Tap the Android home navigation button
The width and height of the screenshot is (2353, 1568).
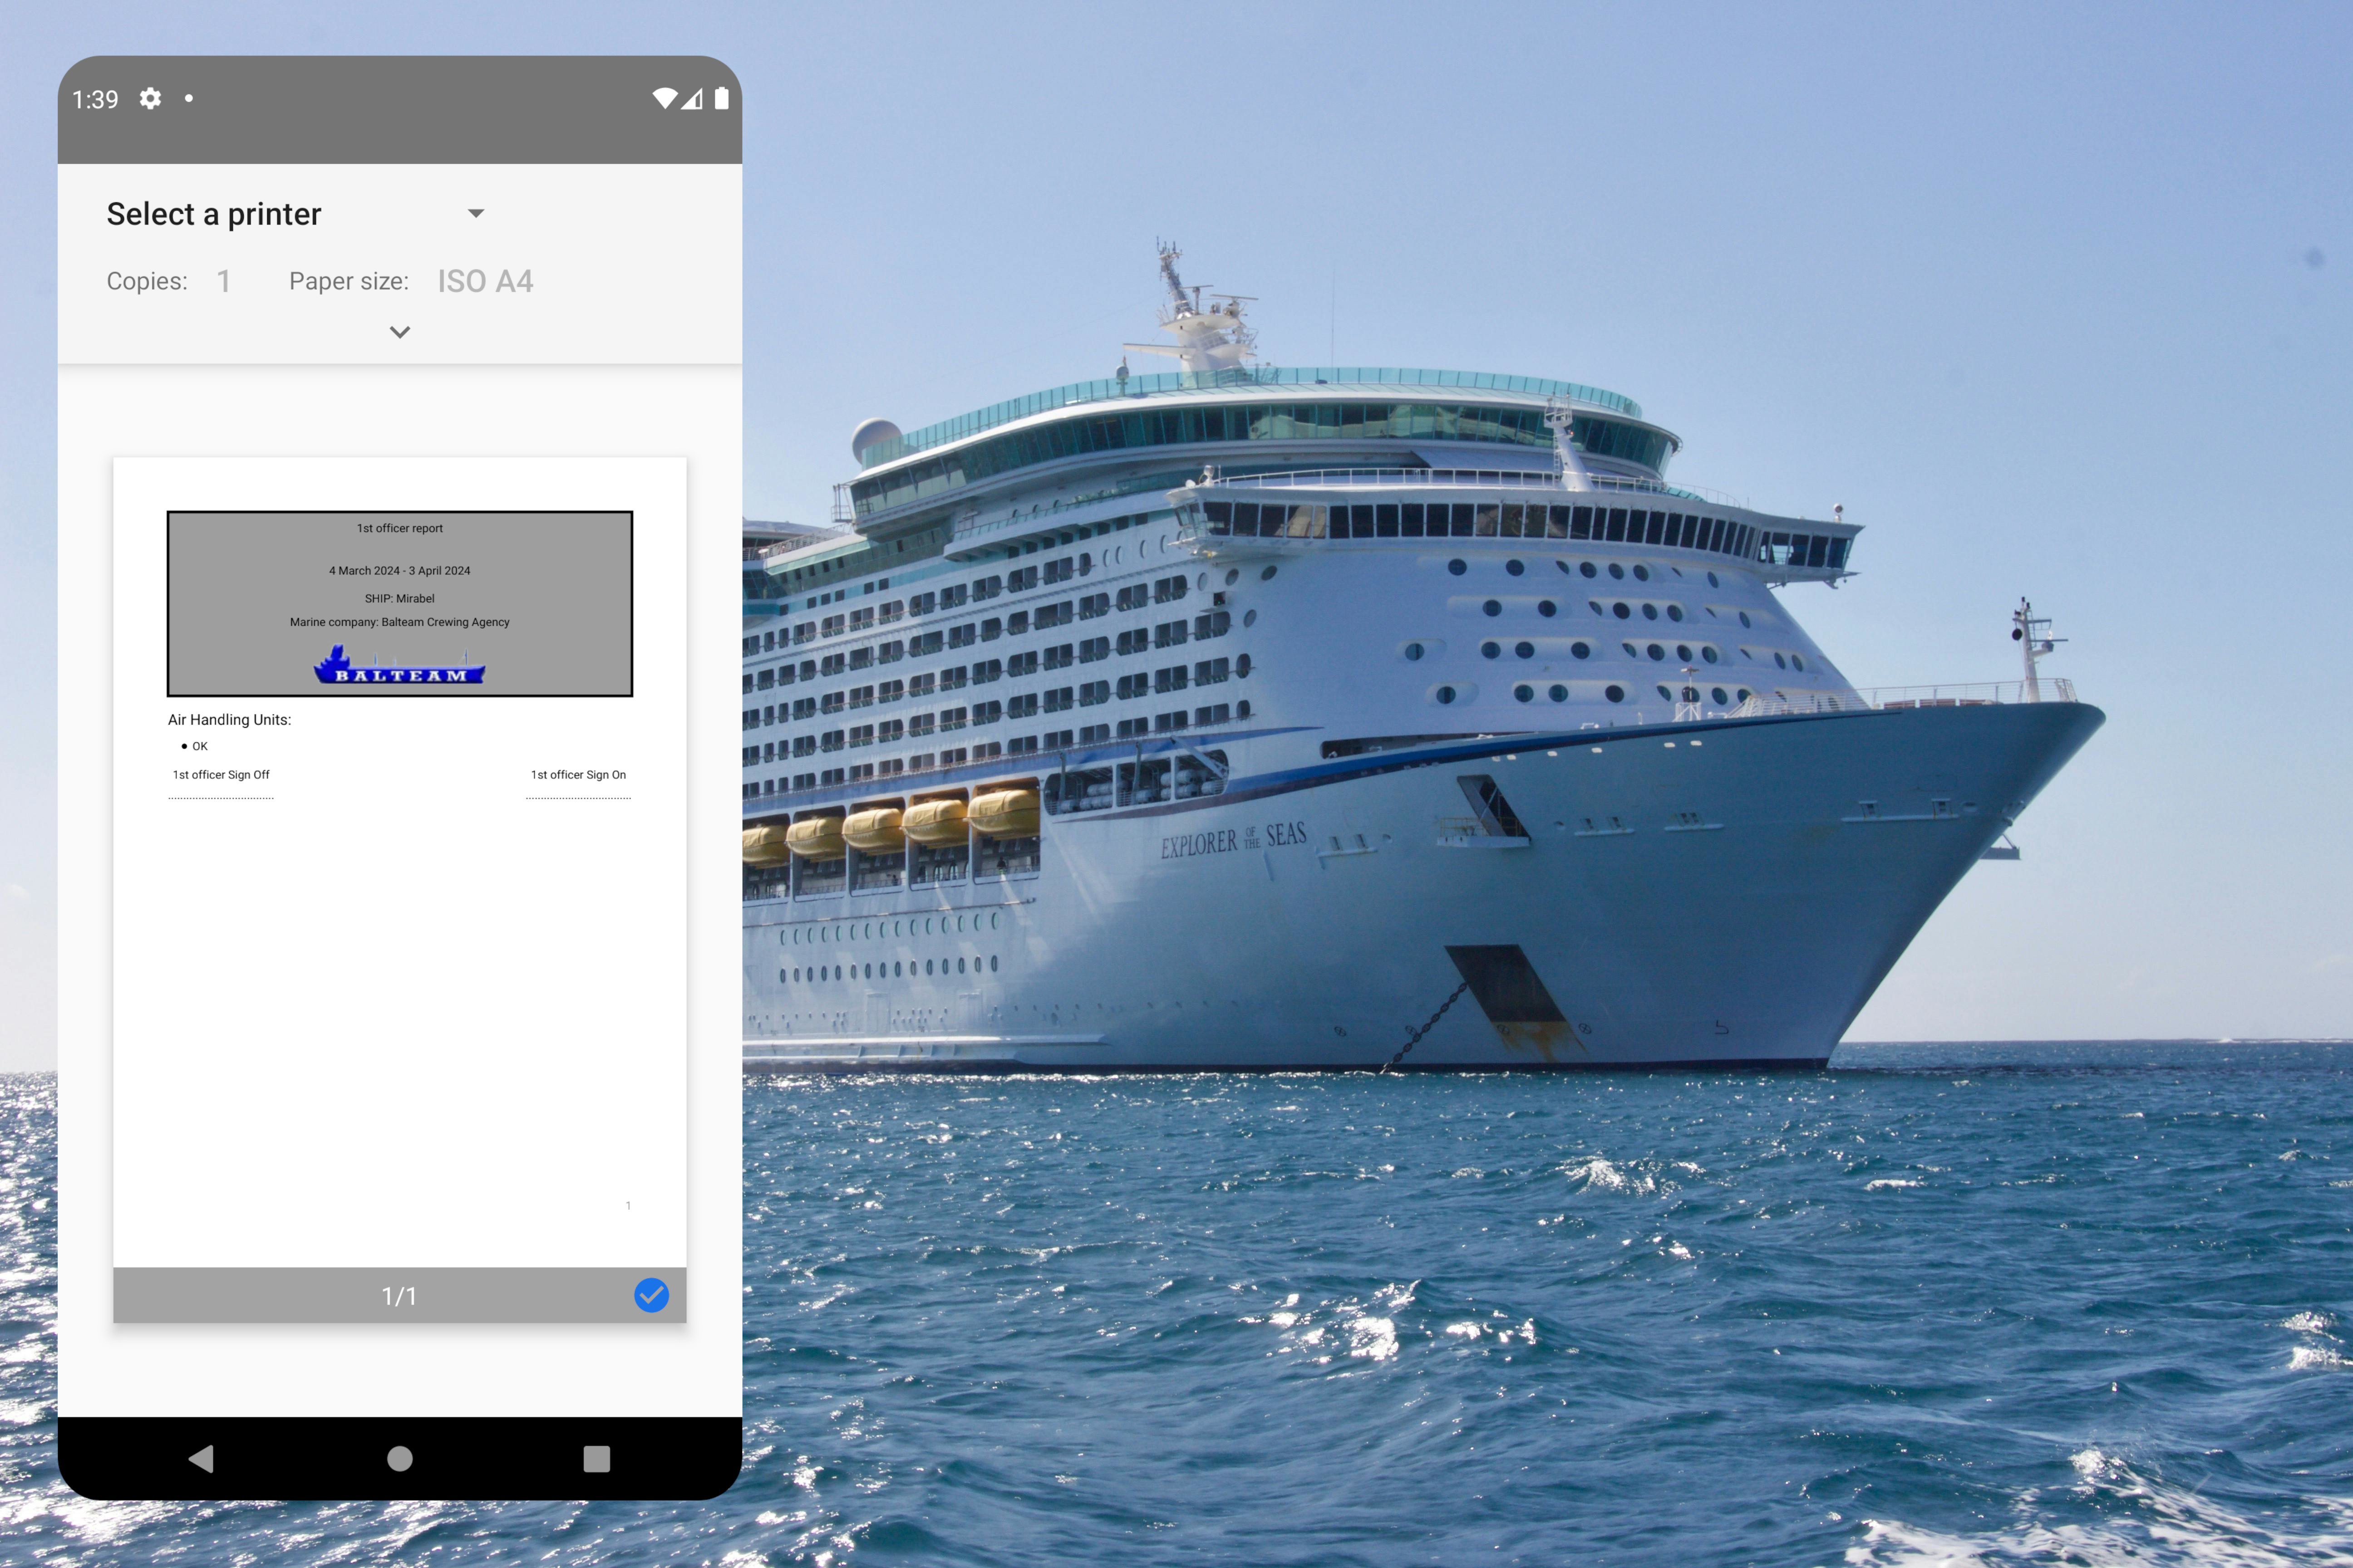click(x=400, y=1459)
